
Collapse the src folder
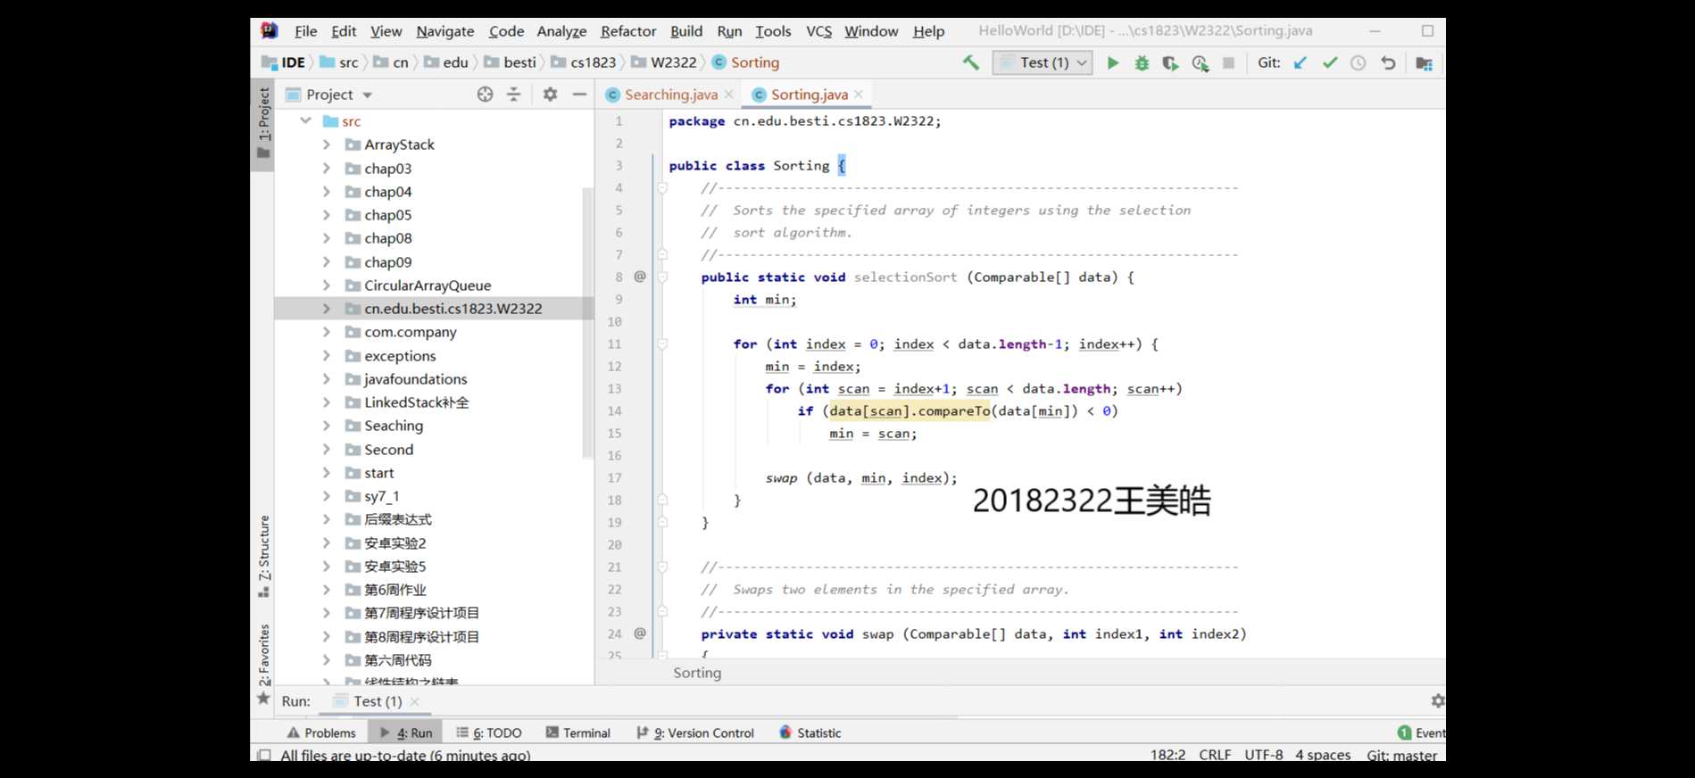(x=306, y=120)
